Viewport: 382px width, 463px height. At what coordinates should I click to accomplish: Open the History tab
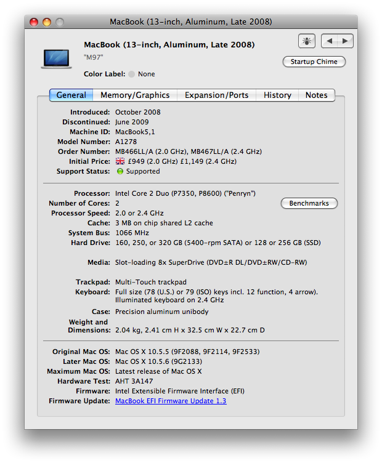277,95
